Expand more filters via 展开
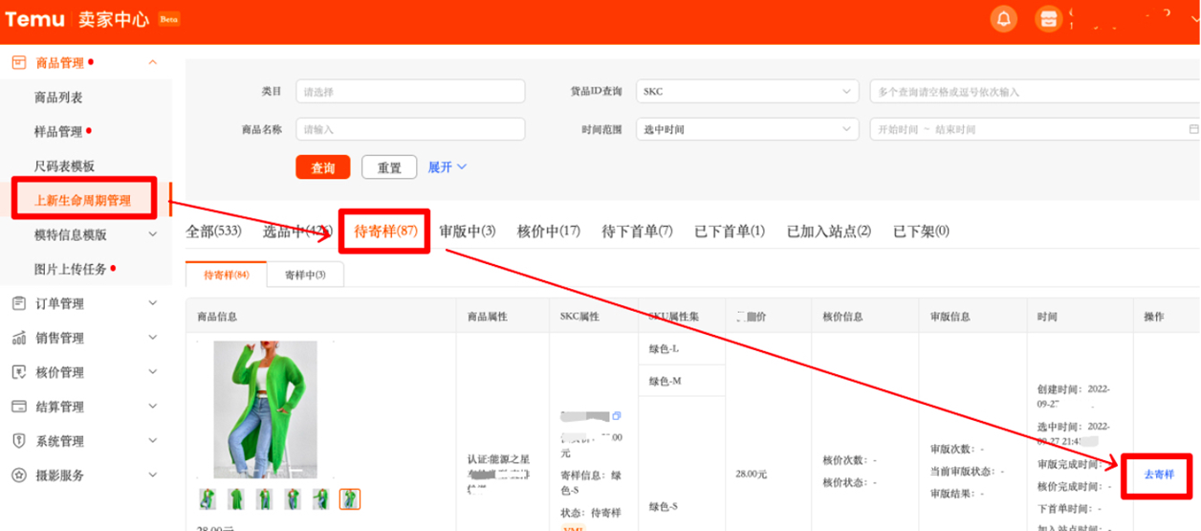Viewport: 1201px width, 531px height. click(447, 167)
